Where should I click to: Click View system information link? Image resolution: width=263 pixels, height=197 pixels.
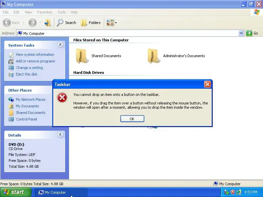[35, 55]
